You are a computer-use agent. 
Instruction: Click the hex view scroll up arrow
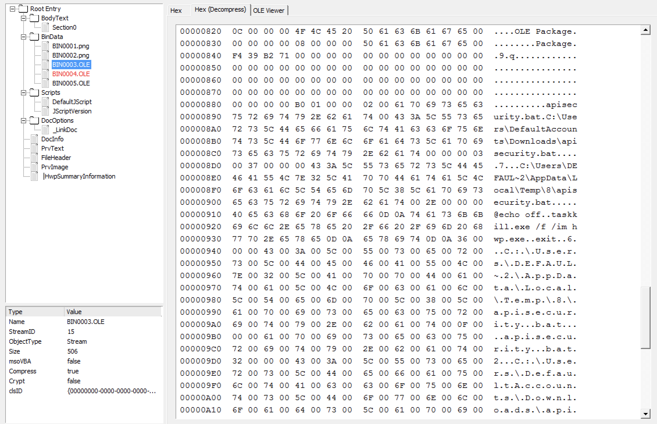pos(645,30)
